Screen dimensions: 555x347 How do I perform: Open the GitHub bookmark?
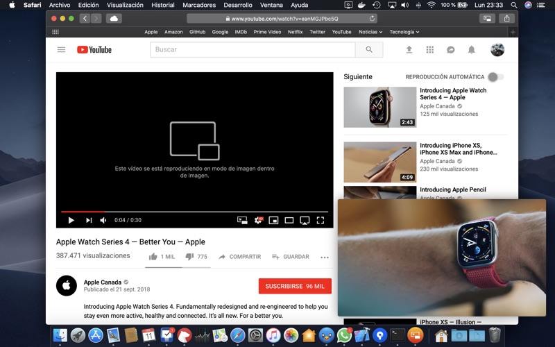point(197,32)
